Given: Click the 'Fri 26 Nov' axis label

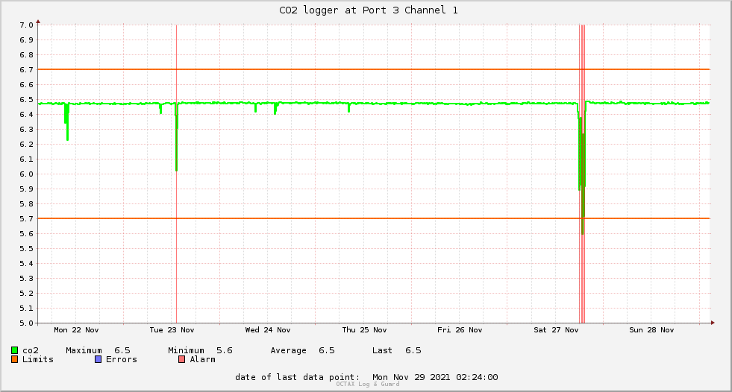Looking at the screenshot, I should click(460, 330).
